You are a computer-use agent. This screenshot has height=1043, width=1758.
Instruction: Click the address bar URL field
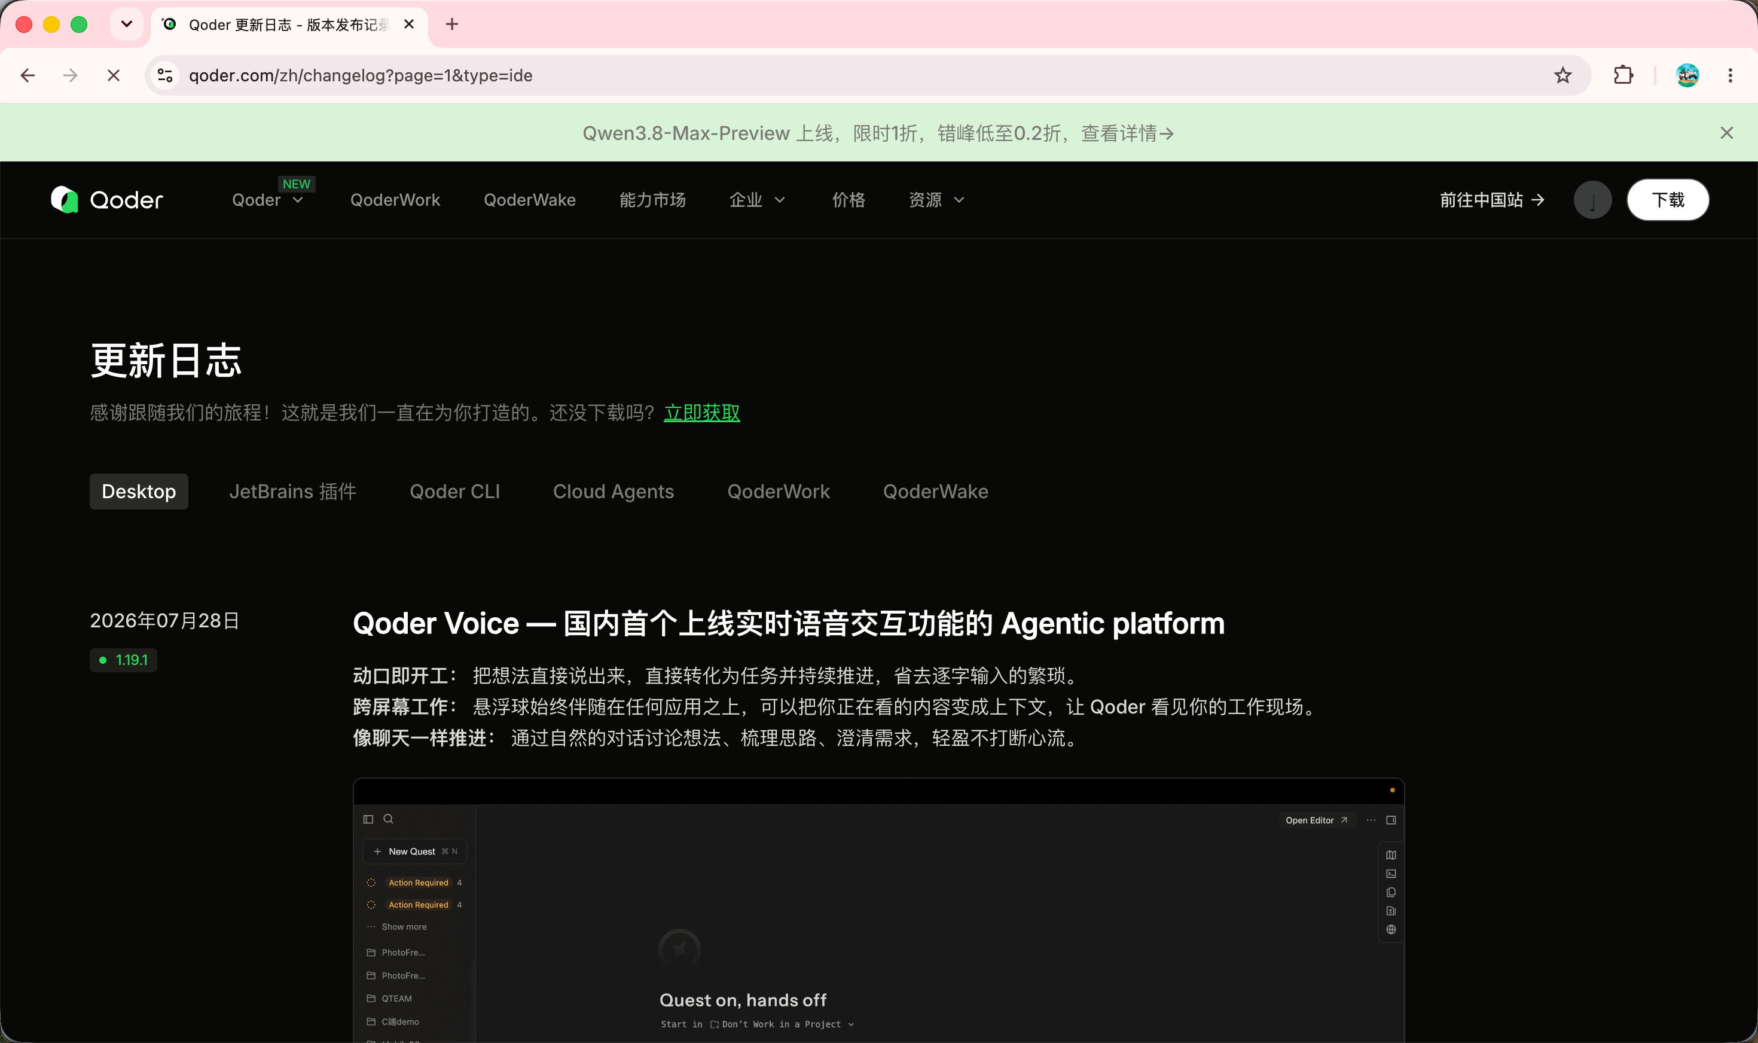[x=868, y=75]
